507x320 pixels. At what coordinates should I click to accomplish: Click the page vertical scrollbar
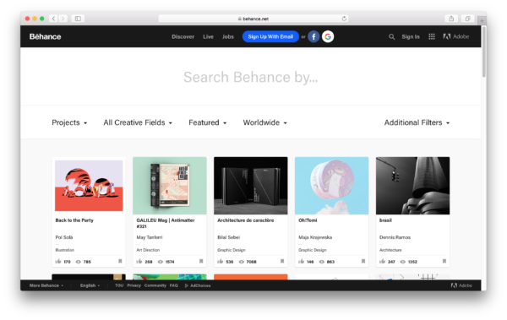click(483, 52)
